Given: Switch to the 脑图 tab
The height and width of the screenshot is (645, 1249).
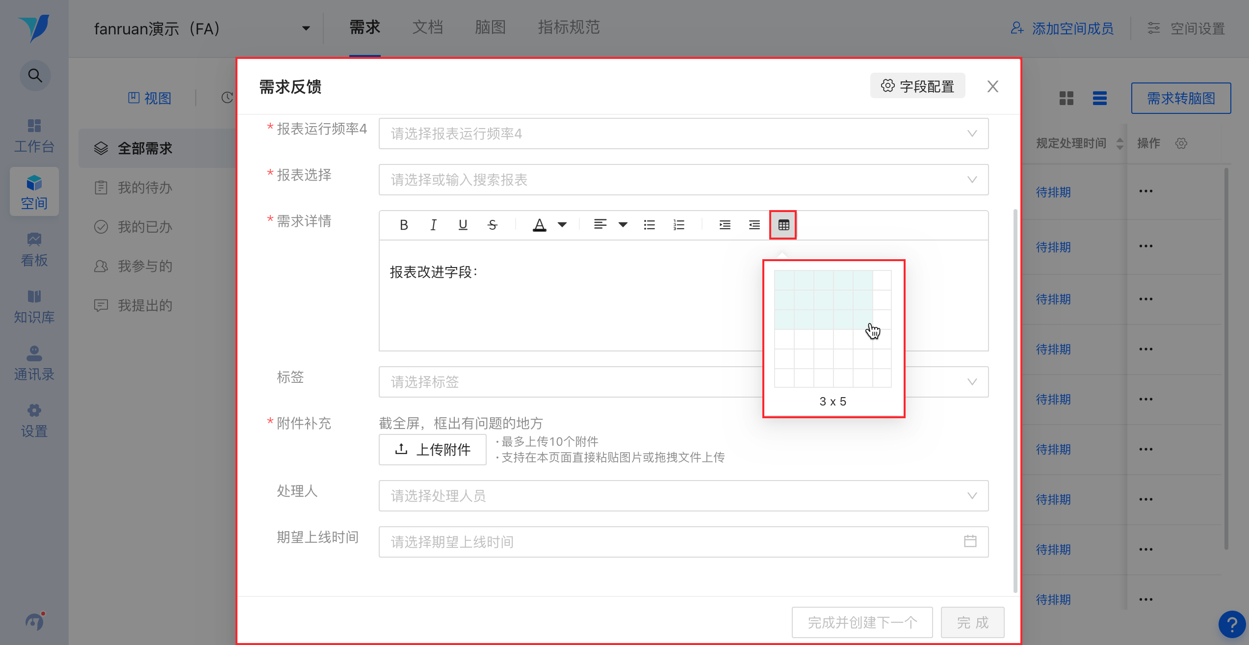Looking at the screenshot, I should pos(490,27).
